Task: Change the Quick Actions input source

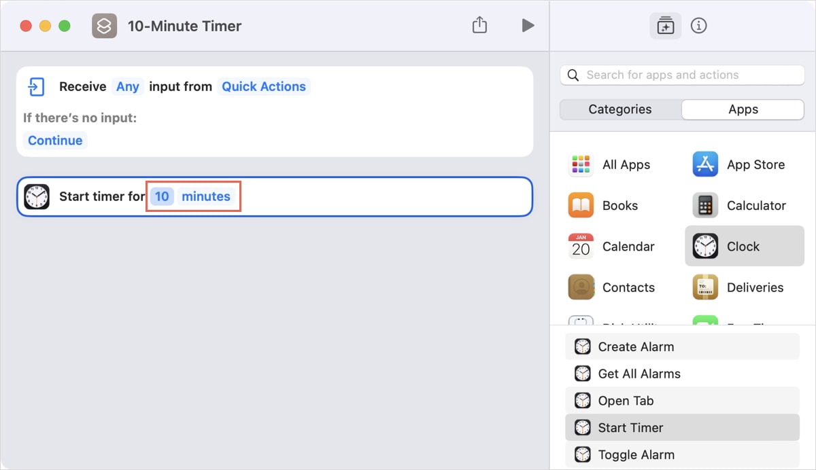Action: click(x=264, y=86)
